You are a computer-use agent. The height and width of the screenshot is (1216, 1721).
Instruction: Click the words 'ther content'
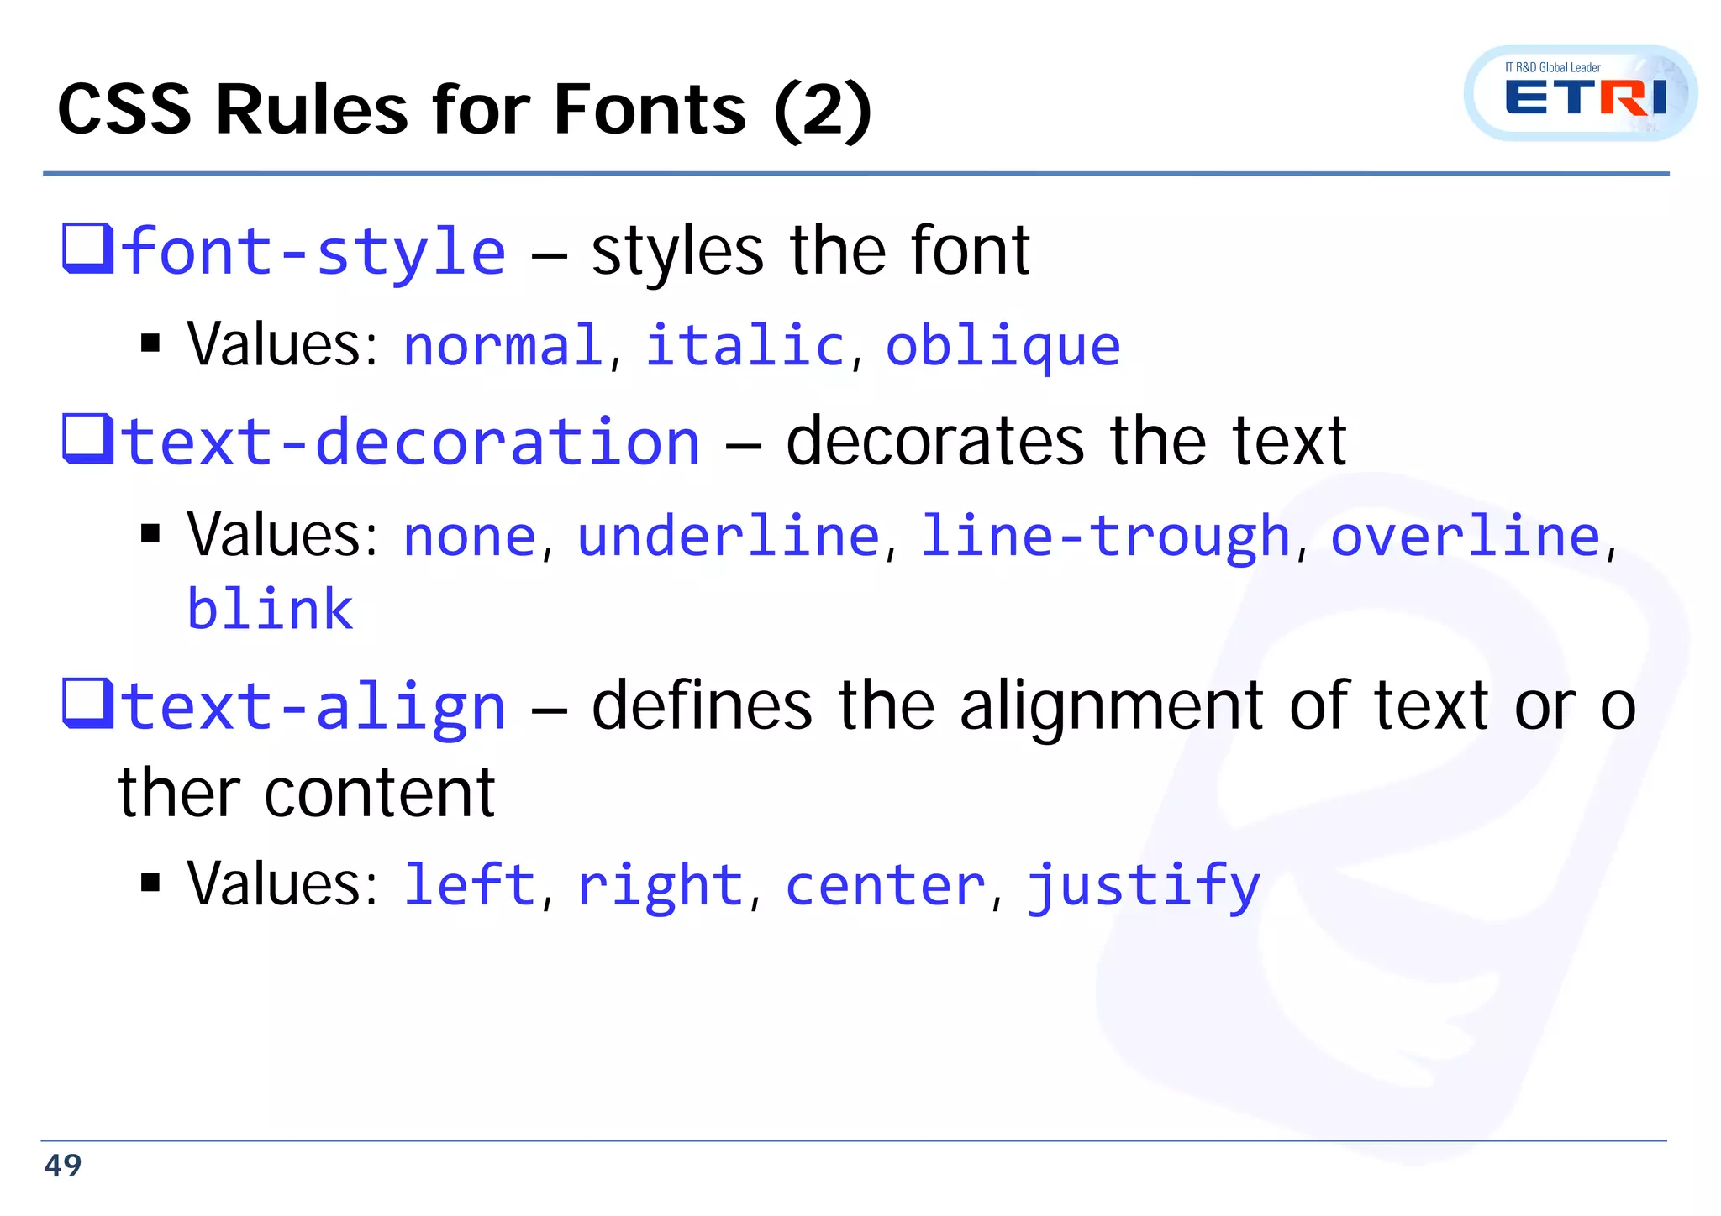tap(307, 791)
